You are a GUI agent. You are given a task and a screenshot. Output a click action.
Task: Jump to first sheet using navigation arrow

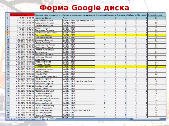7,119
